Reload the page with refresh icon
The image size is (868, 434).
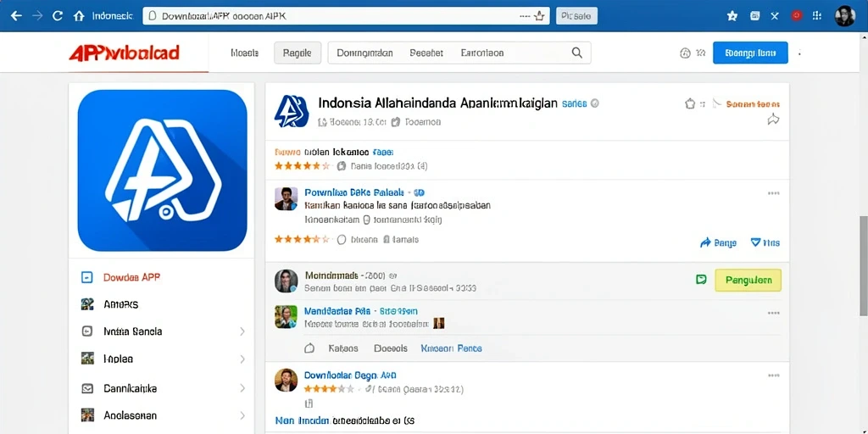coord(57,15)
